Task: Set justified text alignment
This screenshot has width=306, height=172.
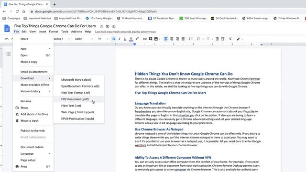Action: point(183,39)
